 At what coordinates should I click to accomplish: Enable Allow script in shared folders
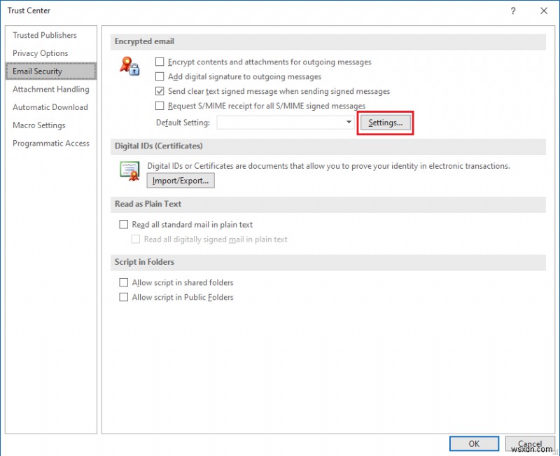click(123, 282)
